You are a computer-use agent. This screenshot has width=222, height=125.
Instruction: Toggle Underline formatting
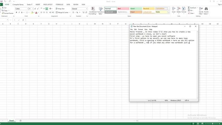click(x=22, y=12)
